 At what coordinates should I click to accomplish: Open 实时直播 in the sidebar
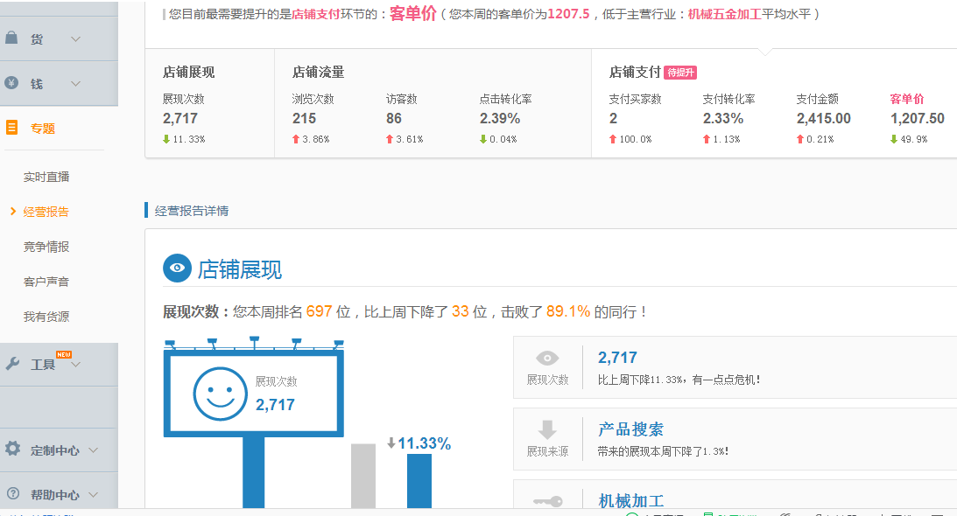pyautogui.click(x=46, y=177)
